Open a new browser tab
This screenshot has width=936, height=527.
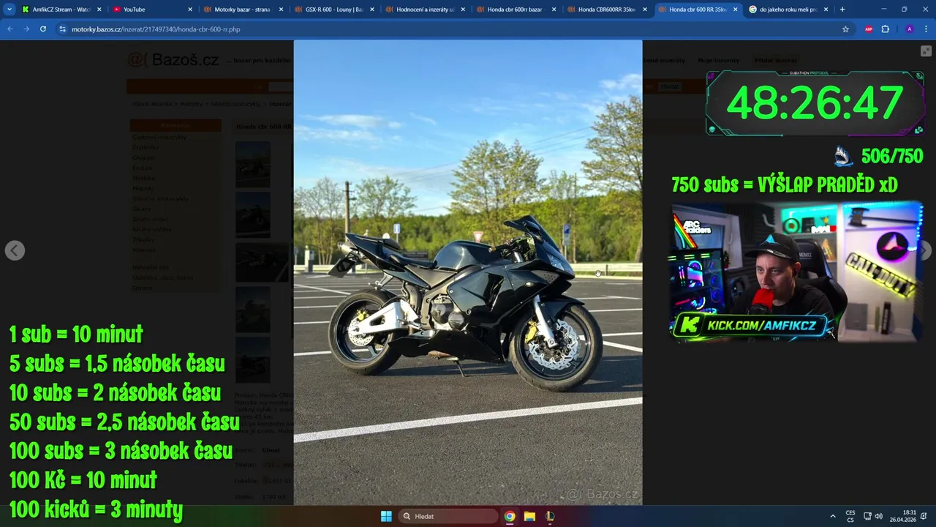(x=842, y=10)
